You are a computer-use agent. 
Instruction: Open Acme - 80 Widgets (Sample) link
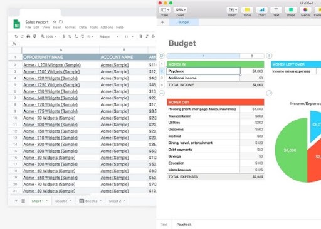tap(50, 191)
